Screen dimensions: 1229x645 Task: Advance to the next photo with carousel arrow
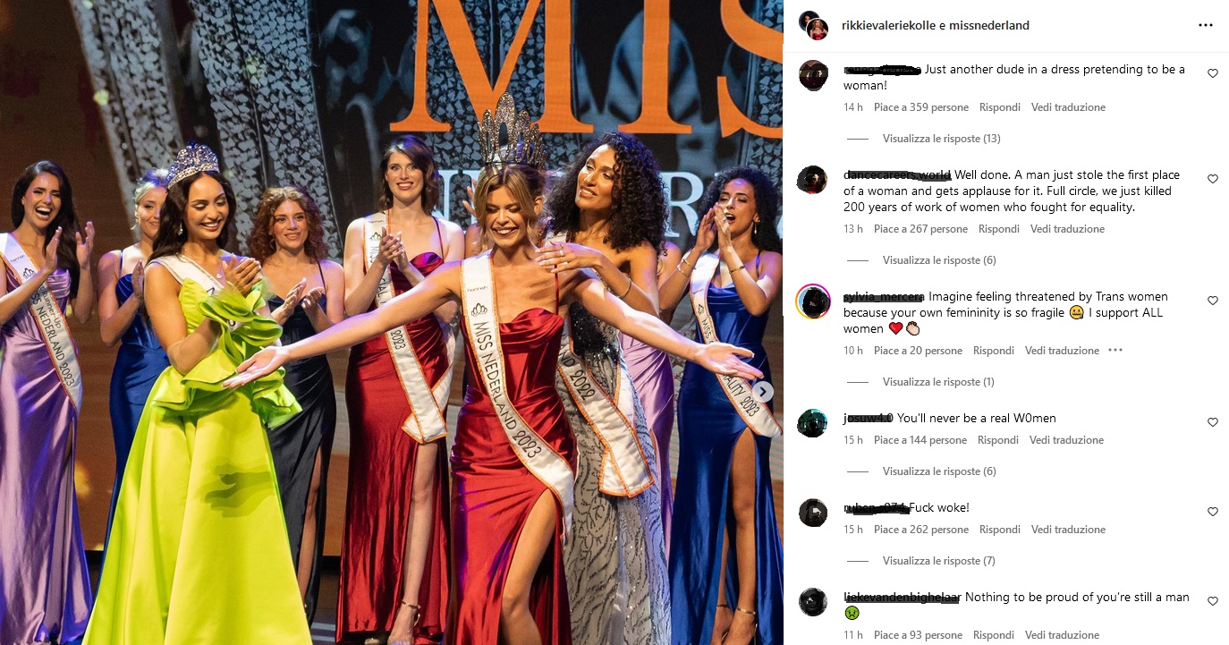762,391
